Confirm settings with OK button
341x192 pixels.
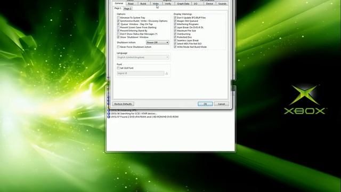[x=205, y=104]
